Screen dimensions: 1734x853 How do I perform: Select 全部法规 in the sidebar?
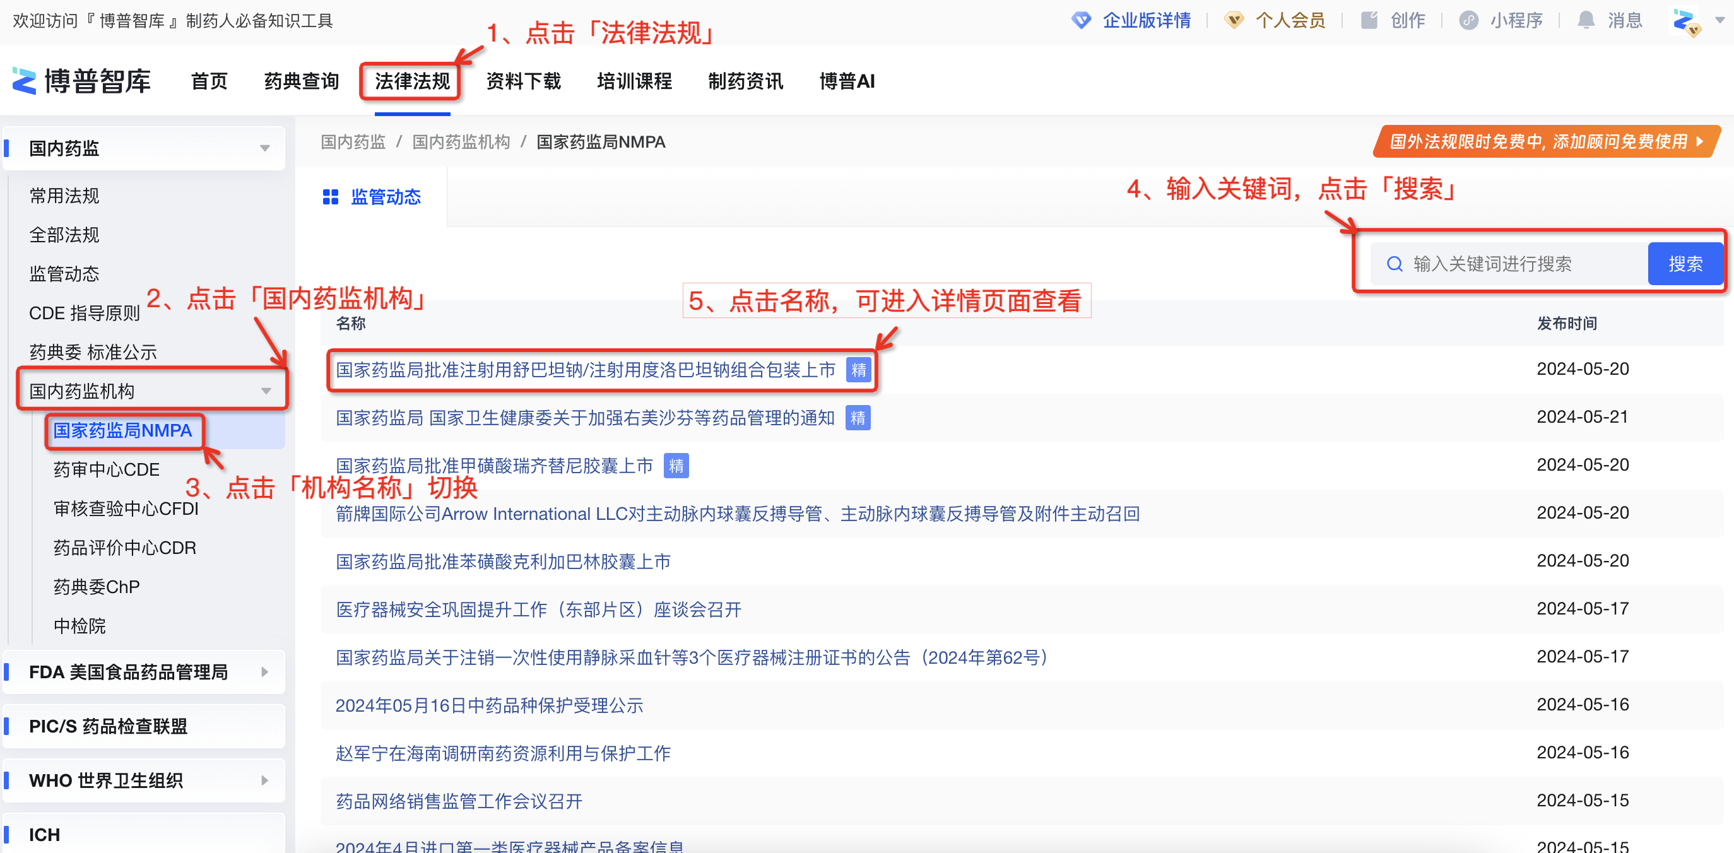(x=64, y=235)
